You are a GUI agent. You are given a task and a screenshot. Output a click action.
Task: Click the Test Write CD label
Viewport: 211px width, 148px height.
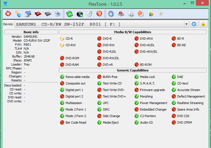[112, 83]
